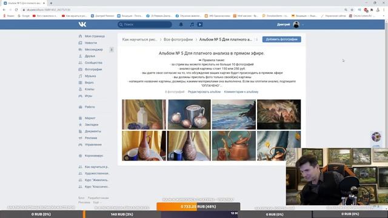Open the browser extensions puzzle icon
388x218 pixels.
(x=372, y=10)
